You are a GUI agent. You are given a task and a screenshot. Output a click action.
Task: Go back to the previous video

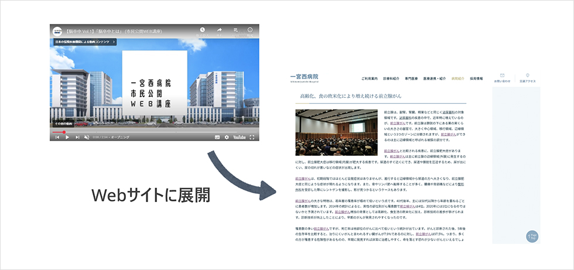(x=57, y=137)
